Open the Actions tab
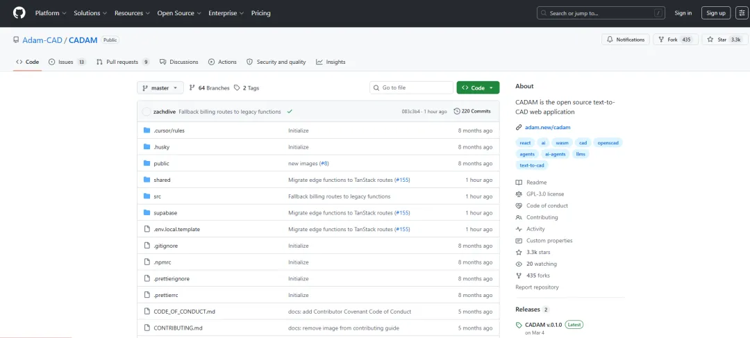 [x=222, y=62]
